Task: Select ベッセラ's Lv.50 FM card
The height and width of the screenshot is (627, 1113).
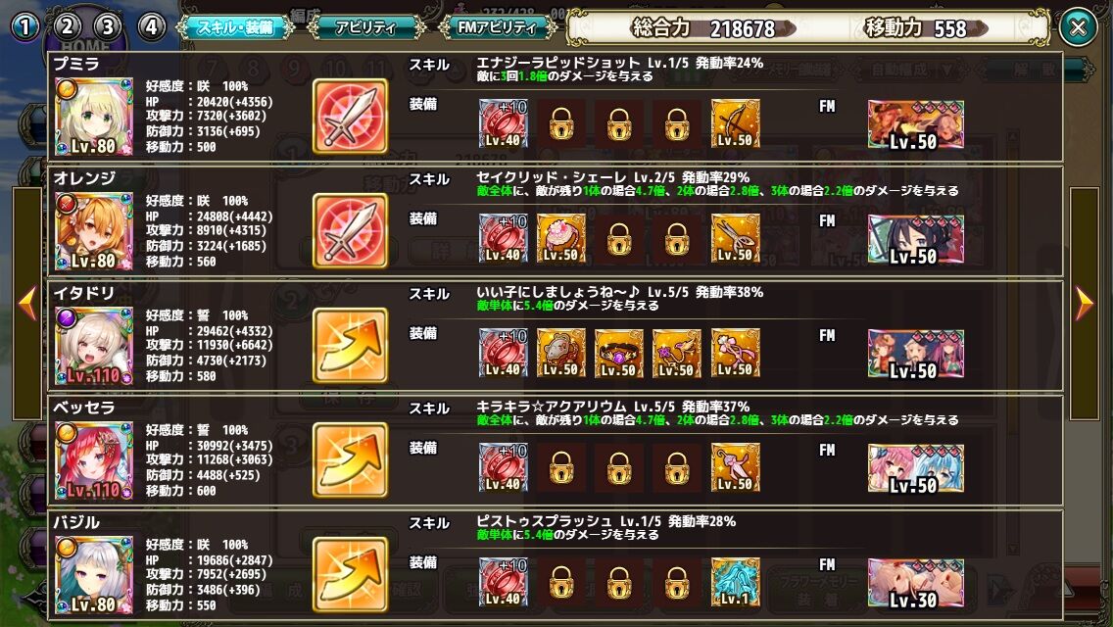Action: (x=916, y=468)
